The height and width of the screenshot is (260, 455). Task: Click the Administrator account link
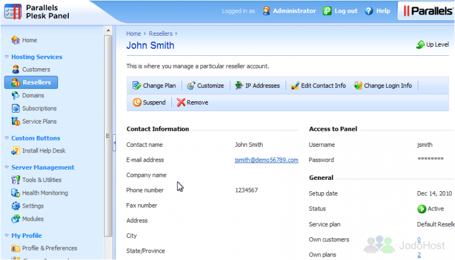294,11
